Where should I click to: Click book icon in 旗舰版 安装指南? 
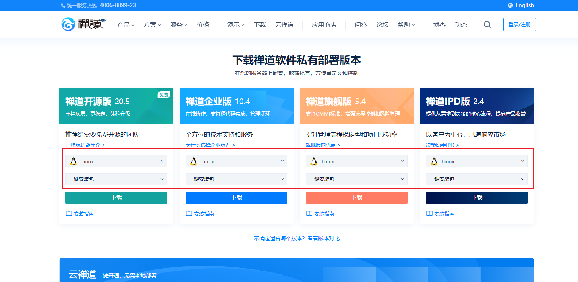309,214
